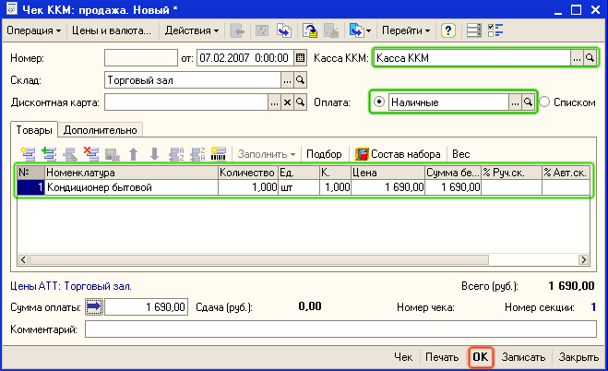Image resolution: width=608 pixels, height=371 pixels.
Task: Click the table's horizontal scrollbar bar
Action: coord(259,259)
